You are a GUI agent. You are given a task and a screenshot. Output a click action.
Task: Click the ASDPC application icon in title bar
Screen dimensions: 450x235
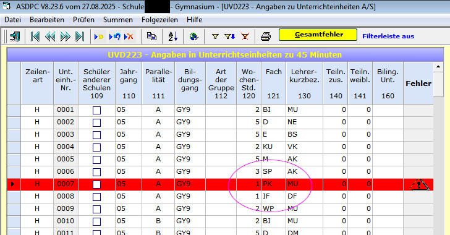pos(6,6)
